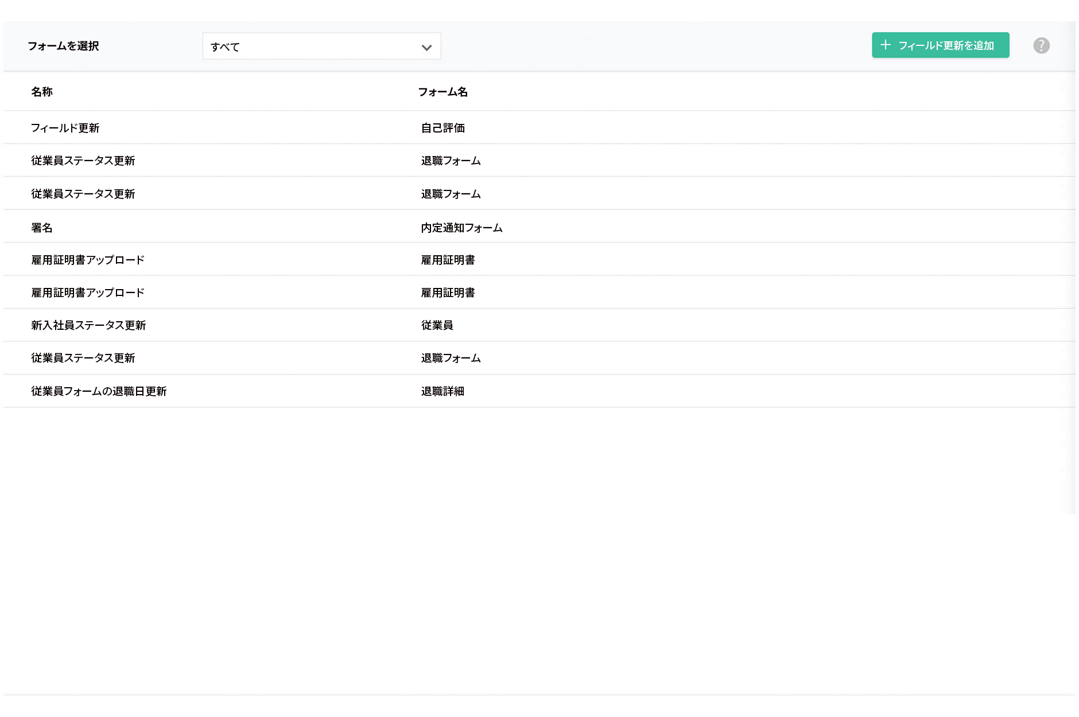1079x717 pixels.
Task: Select the third 従業員ステータス更新 row
Action: tap(83, 358)
